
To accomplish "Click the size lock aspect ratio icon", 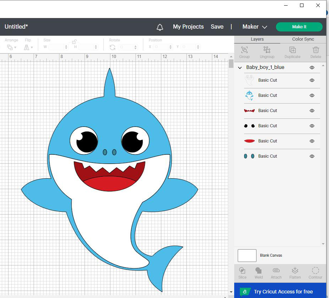I will [74, 41].
